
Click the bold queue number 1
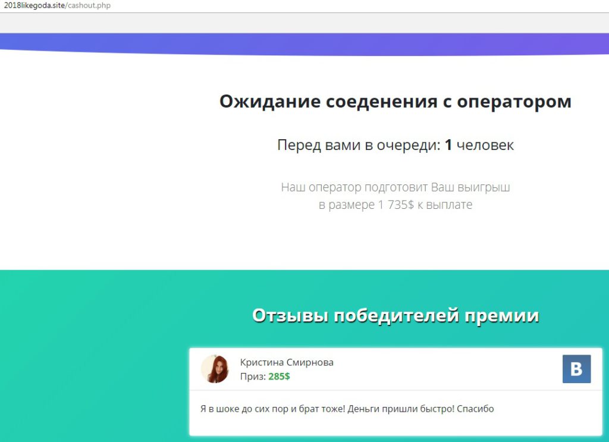[x=448, y=145]
